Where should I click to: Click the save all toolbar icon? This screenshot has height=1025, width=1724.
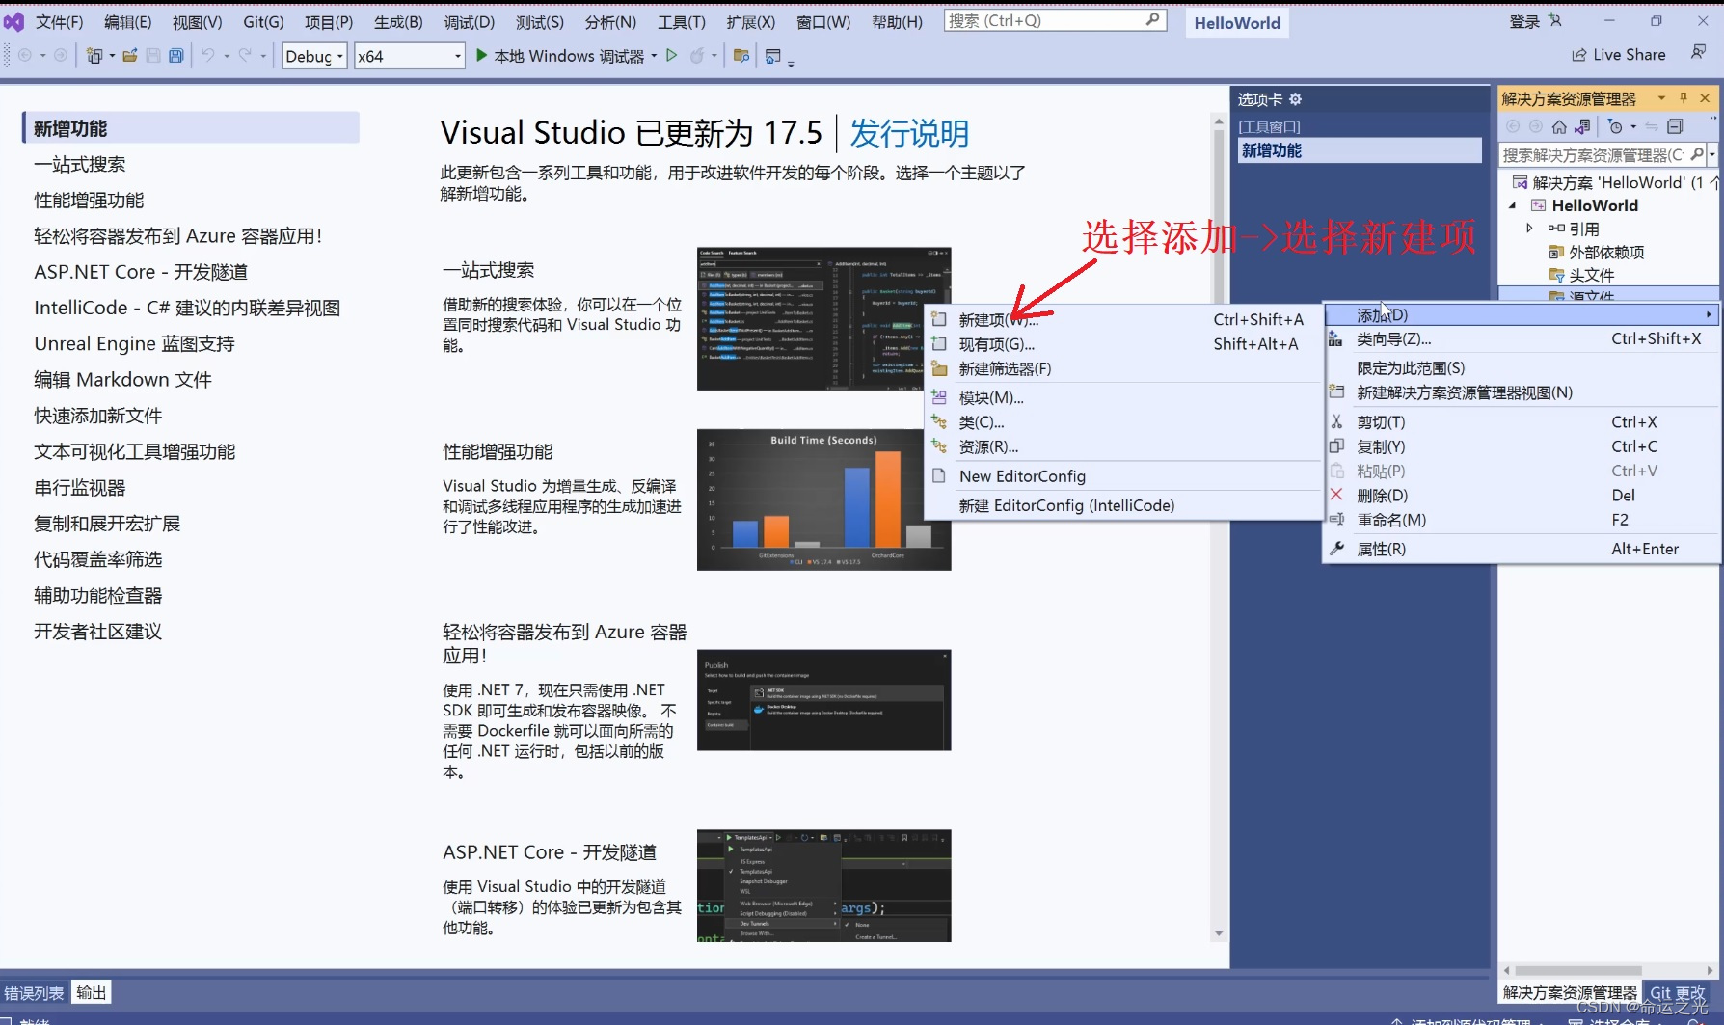click(175, 56)
